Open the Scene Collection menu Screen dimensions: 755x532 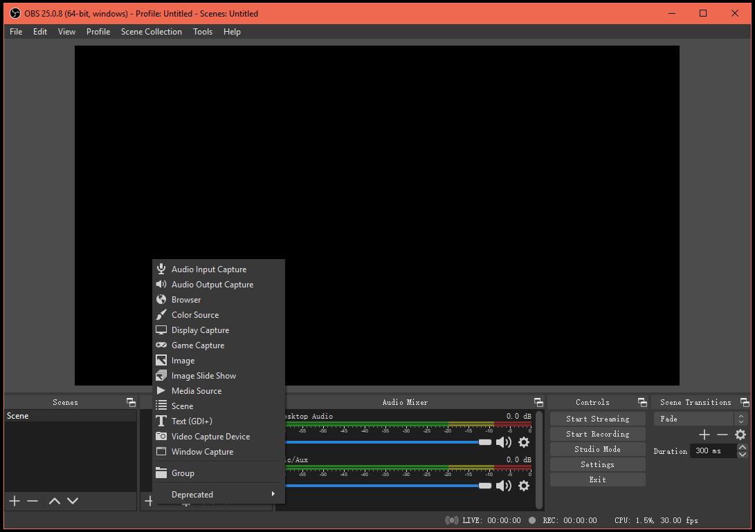[x=151, y=32]
